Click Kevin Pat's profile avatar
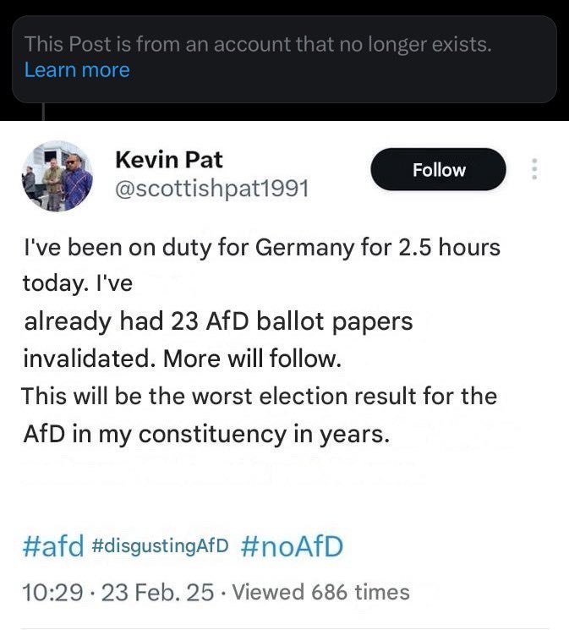This screenshot has width=569, height=630. 57,176
